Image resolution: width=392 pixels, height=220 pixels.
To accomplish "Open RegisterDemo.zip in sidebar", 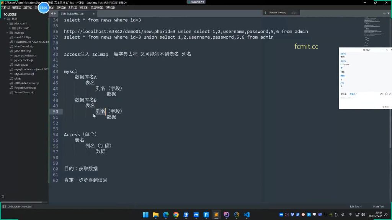I will pos(25,87).
